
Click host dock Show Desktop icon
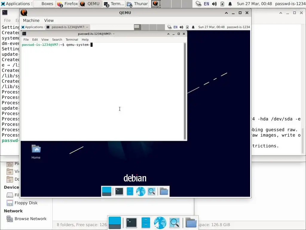(115, 223)
